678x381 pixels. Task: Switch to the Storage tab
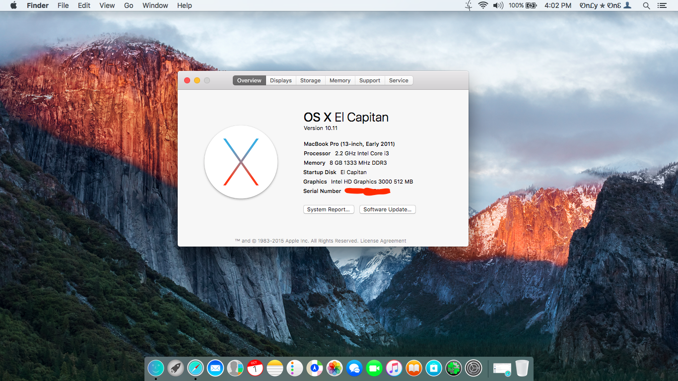click(x=310, y=80)
